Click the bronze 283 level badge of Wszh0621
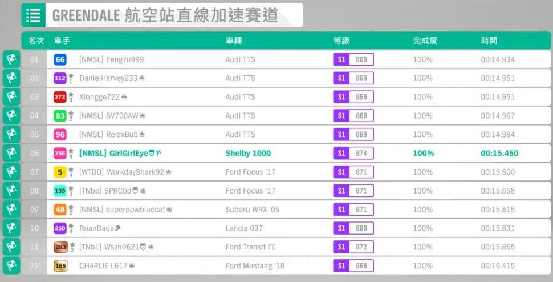Viewport: 553px width, 282px height. coord(60,247)
